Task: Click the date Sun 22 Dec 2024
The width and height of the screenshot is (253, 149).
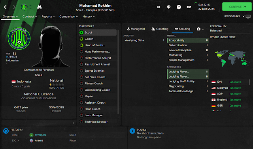Action: click(x=206, y=7)
